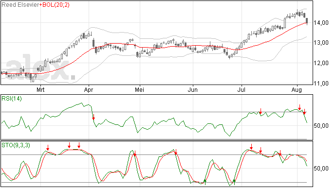Click the Reed Elsevier chart title
336x188 pixels.
(20, 5)
